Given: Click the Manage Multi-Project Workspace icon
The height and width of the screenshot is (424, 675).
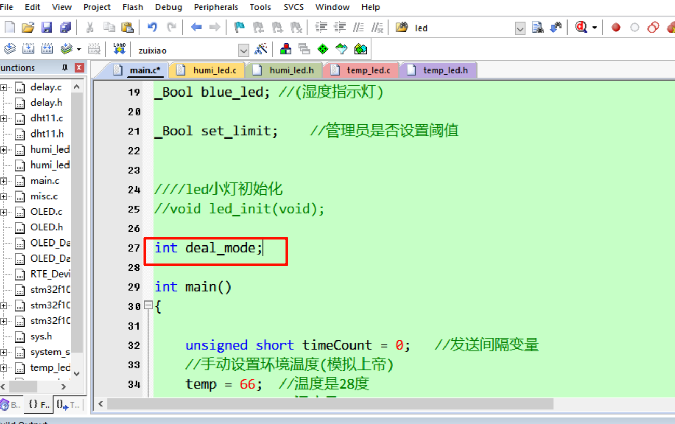Looking at the screenshot, I should (304, 49).
